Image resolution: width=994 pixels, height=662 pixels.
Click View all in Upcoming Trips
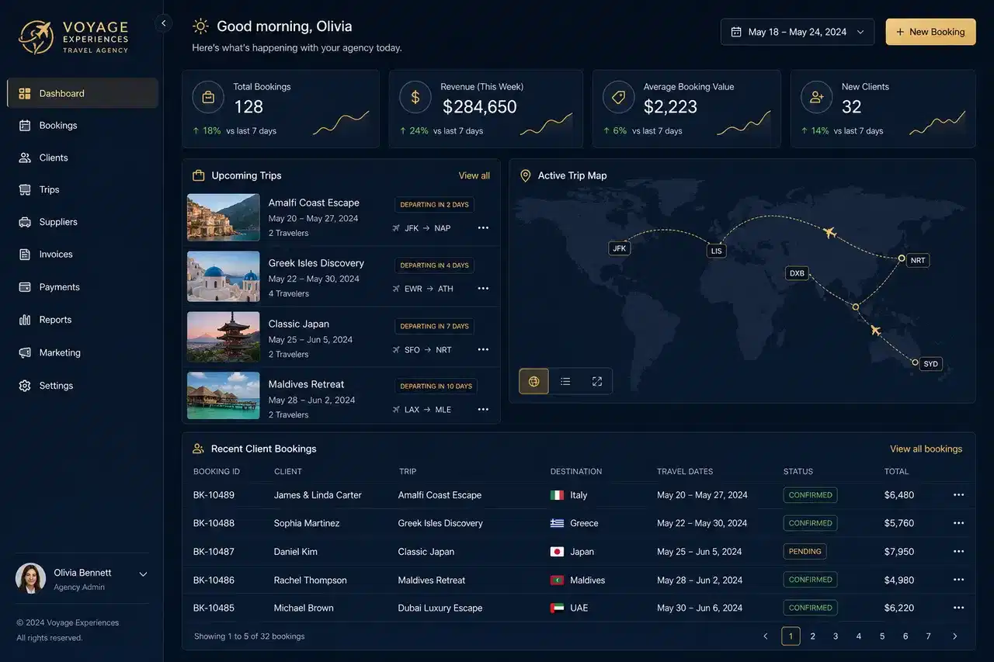tap(474, 175)
